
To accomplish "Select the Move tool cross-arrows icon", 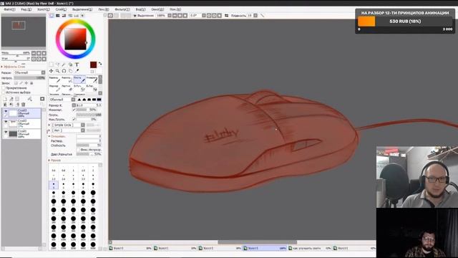I will point(51,71).
